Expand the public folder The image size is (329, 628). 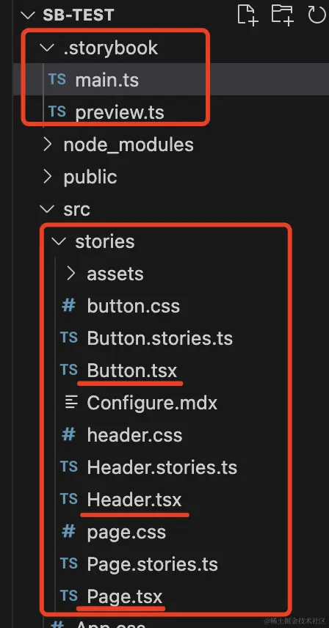[48, 177]
